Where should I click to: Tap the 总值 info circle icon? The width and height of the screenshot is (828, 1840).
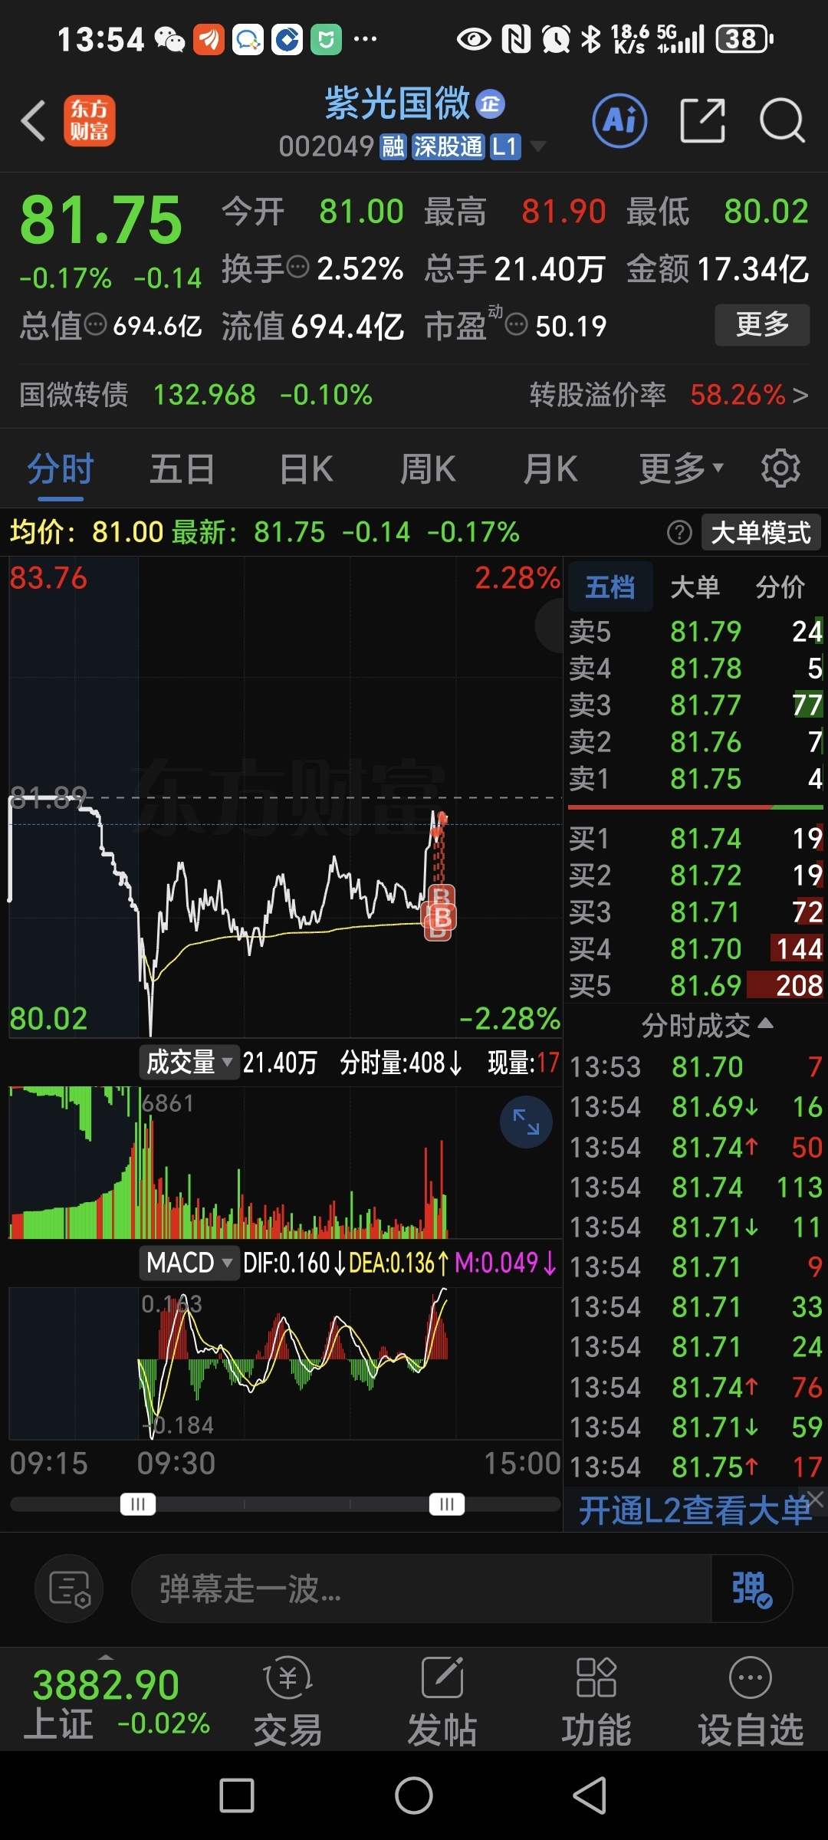pyautogui.click(x=95, y=325)
